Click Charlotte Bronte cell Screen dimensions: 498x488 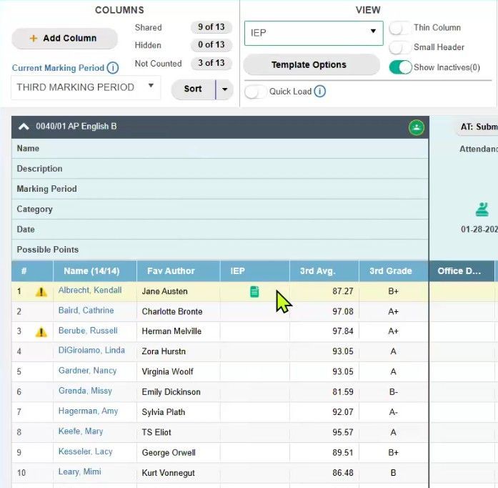[x=178, y=311]
